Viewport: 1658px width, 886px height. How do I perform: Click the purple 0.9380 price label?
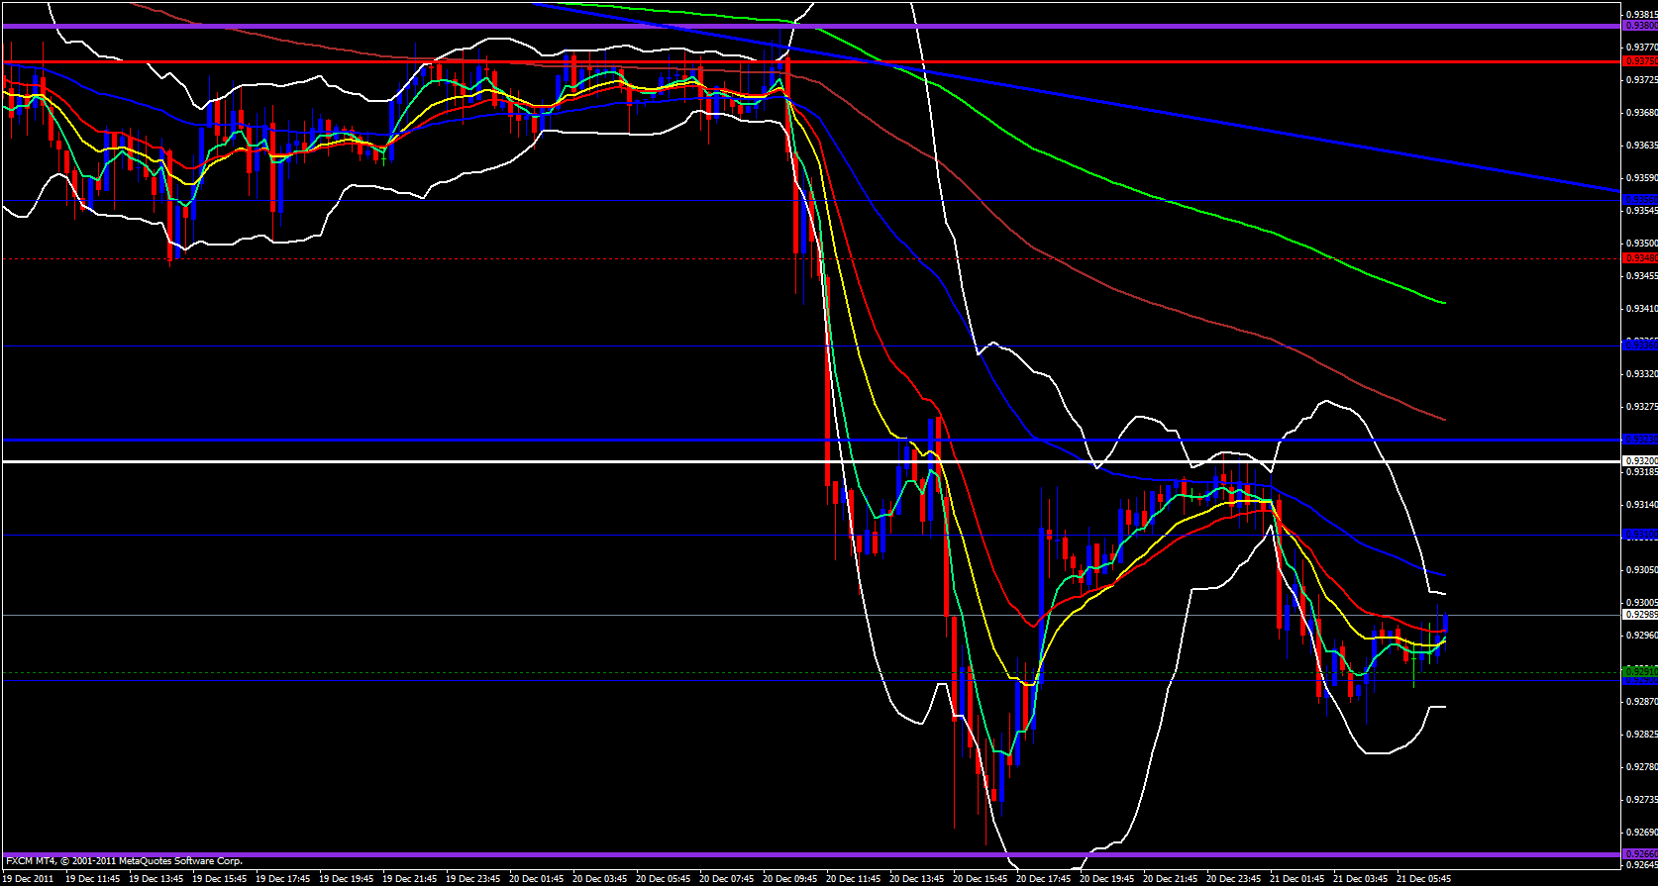(1639, 26)
